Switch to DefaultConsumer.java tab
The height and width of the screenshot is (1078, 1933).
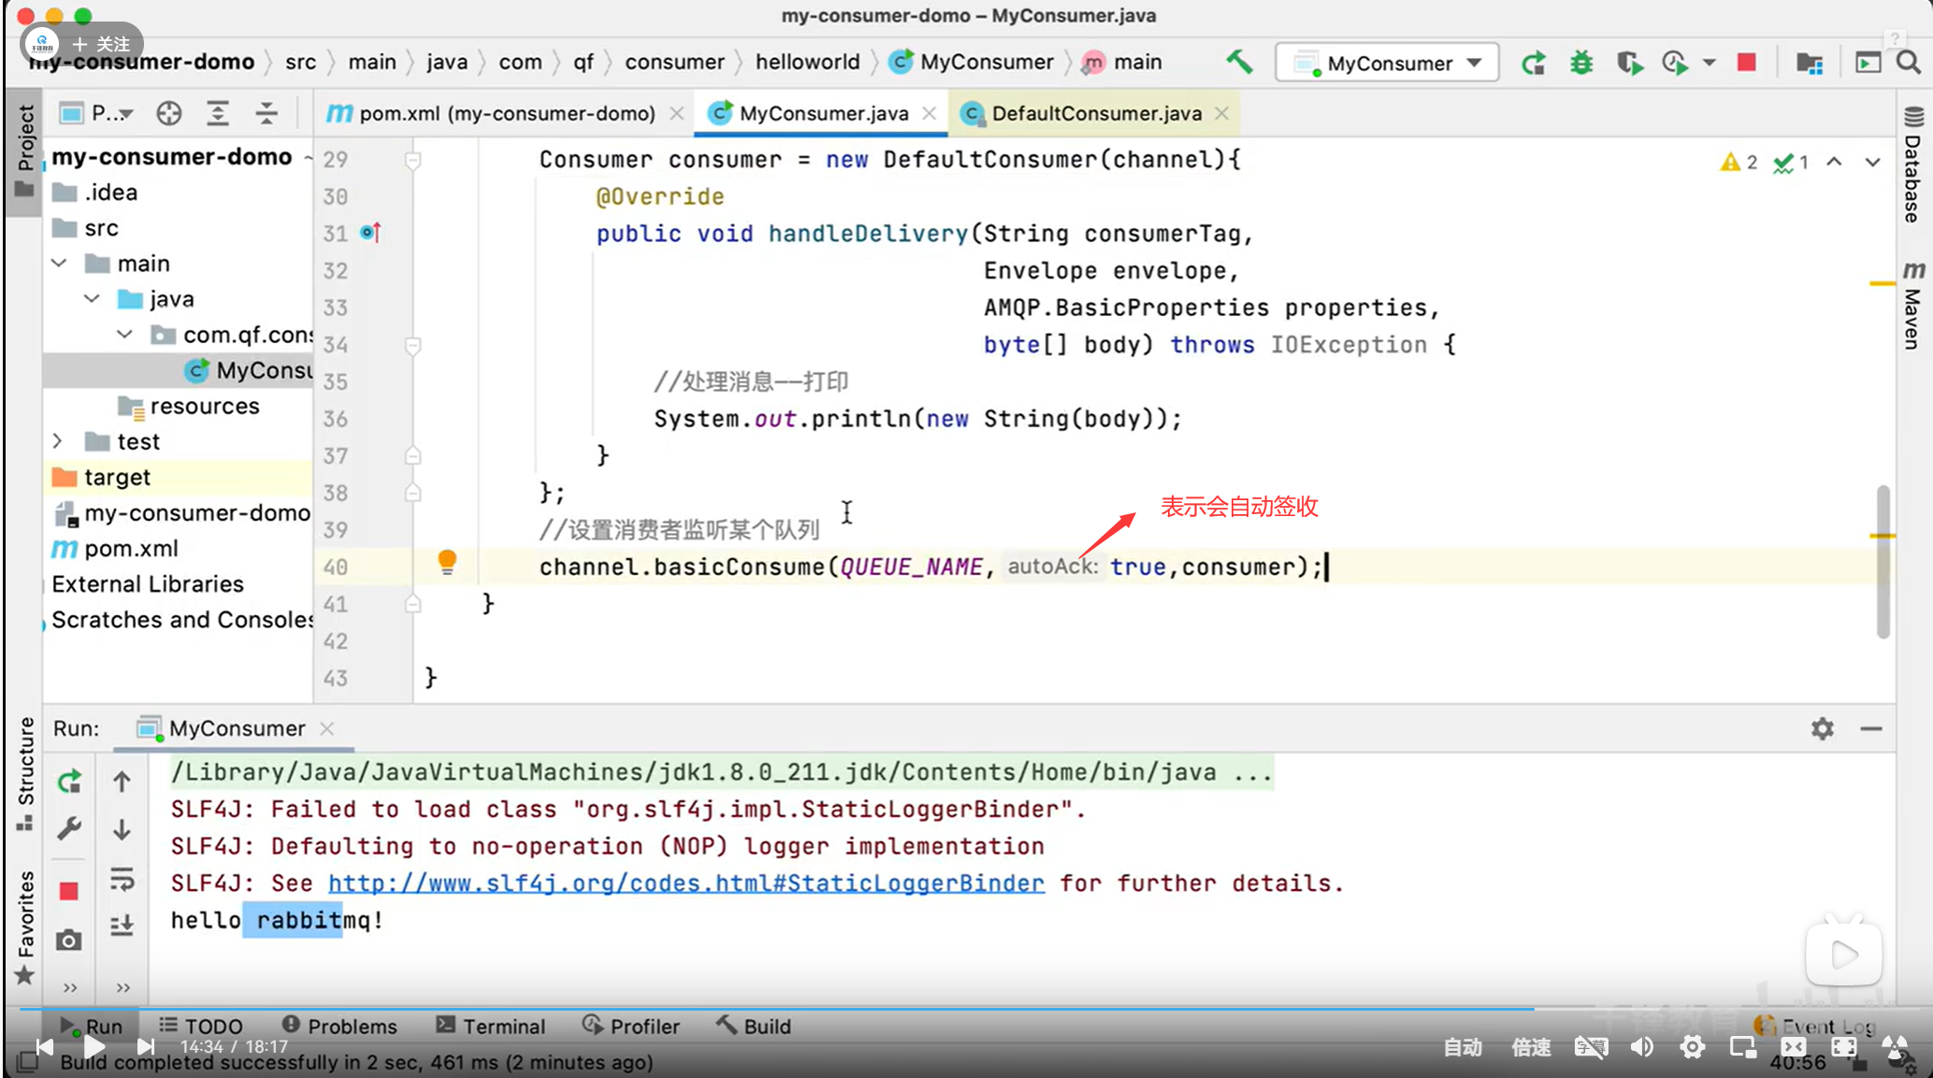click(x=1095, y=113)
